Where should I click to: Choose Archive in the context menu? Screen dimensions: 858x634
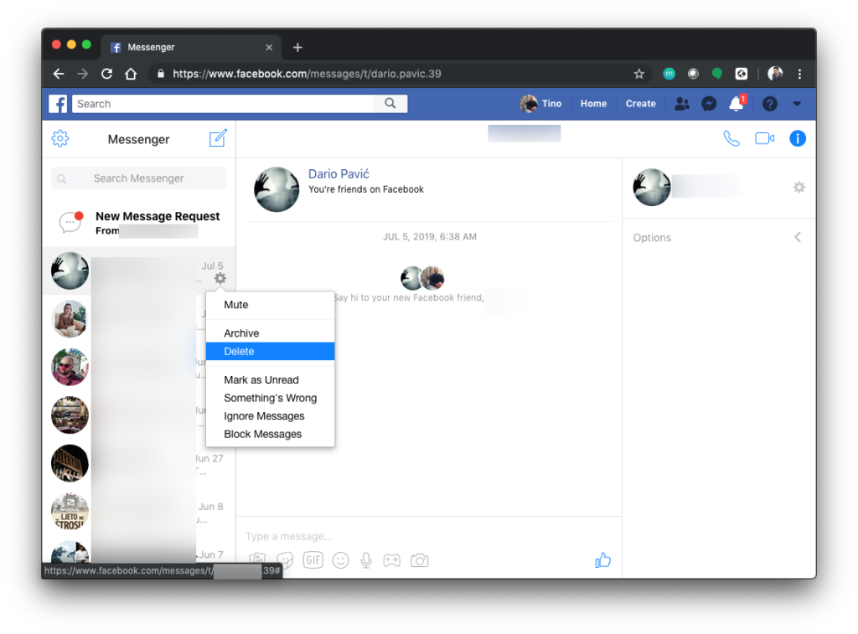[x=241, y=333]
